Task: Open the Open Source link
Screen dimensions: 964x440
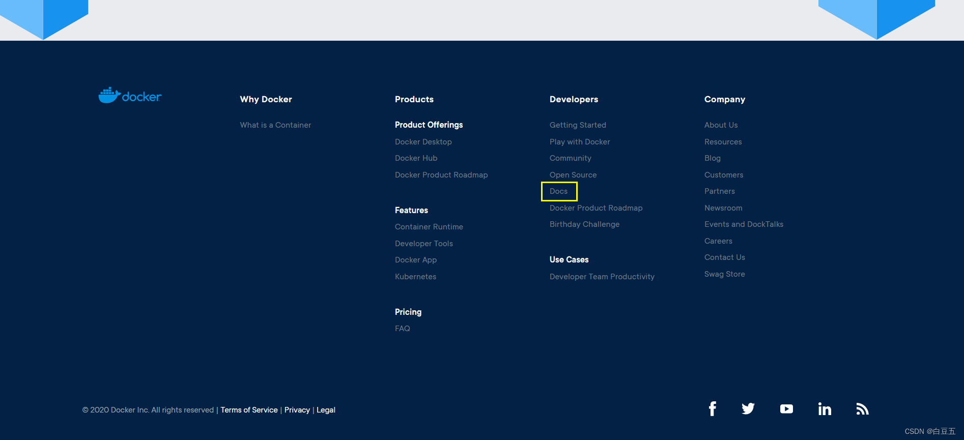Action: (573, 175)
